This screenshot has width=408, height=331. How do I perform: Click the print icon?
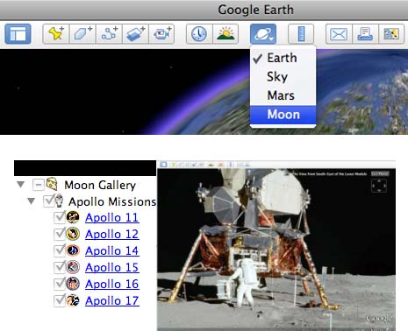pos(365,34)
